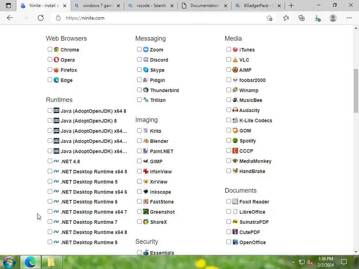This screenshot has width=359, height=269.
Task: Check the K-Lite Codecs checkbox
Action: click(229, 120)
